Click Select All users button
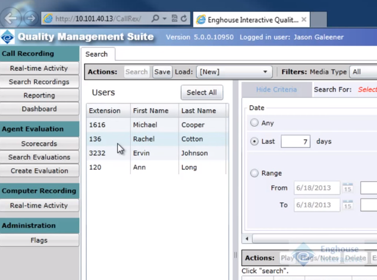This screenshot has width=377, height=280. click(x=202, y=92)
